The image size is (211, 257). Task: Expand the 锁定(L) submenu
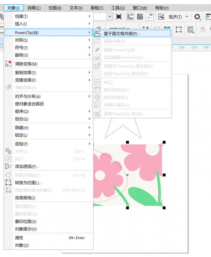click(x=49, y=135)
